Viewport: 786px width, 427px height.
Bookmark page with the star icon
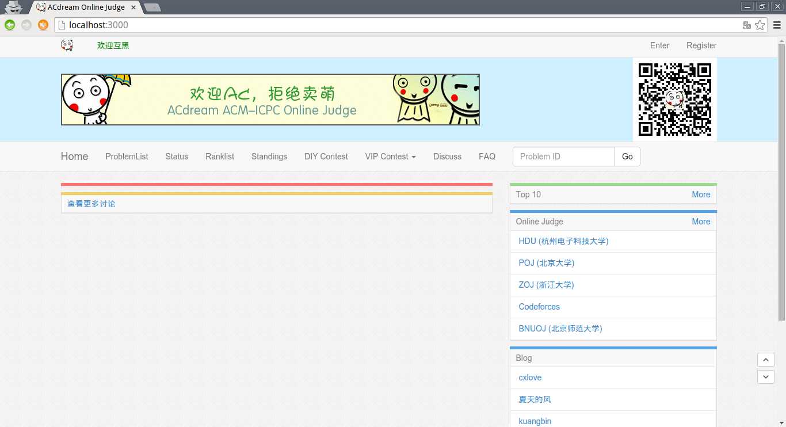click(x=760, y=25)
